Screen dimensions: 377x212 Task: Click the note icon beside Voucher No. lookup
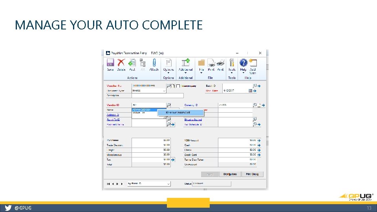(173, 86)
